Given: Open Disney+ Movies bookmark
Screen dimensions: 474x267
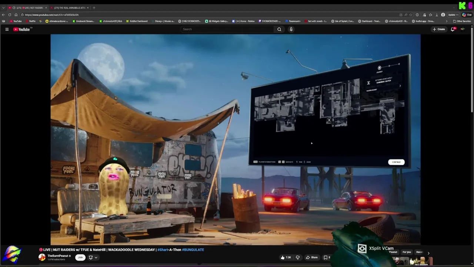Looking at the screenshot, I should [163, 21].
